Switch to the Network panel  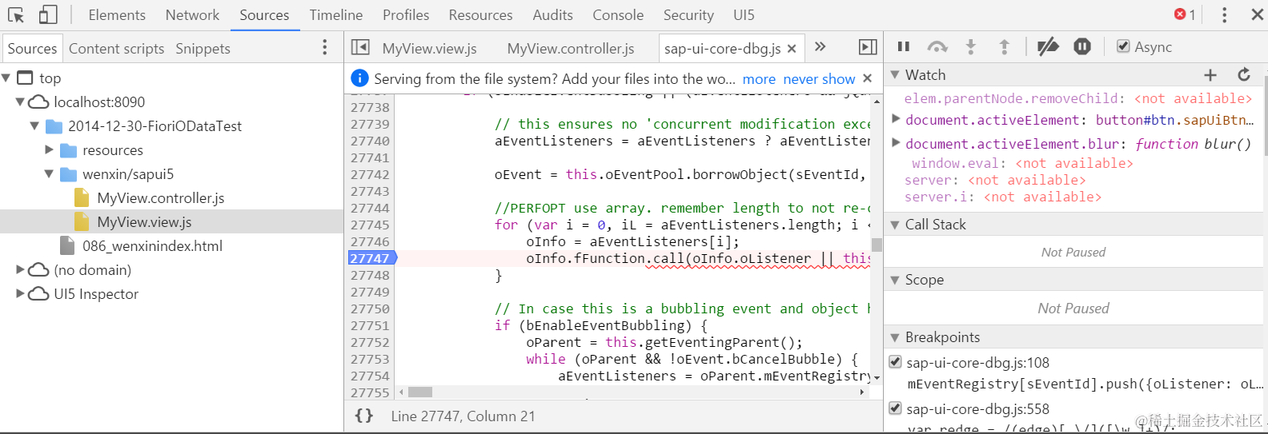tap(192, 15)
